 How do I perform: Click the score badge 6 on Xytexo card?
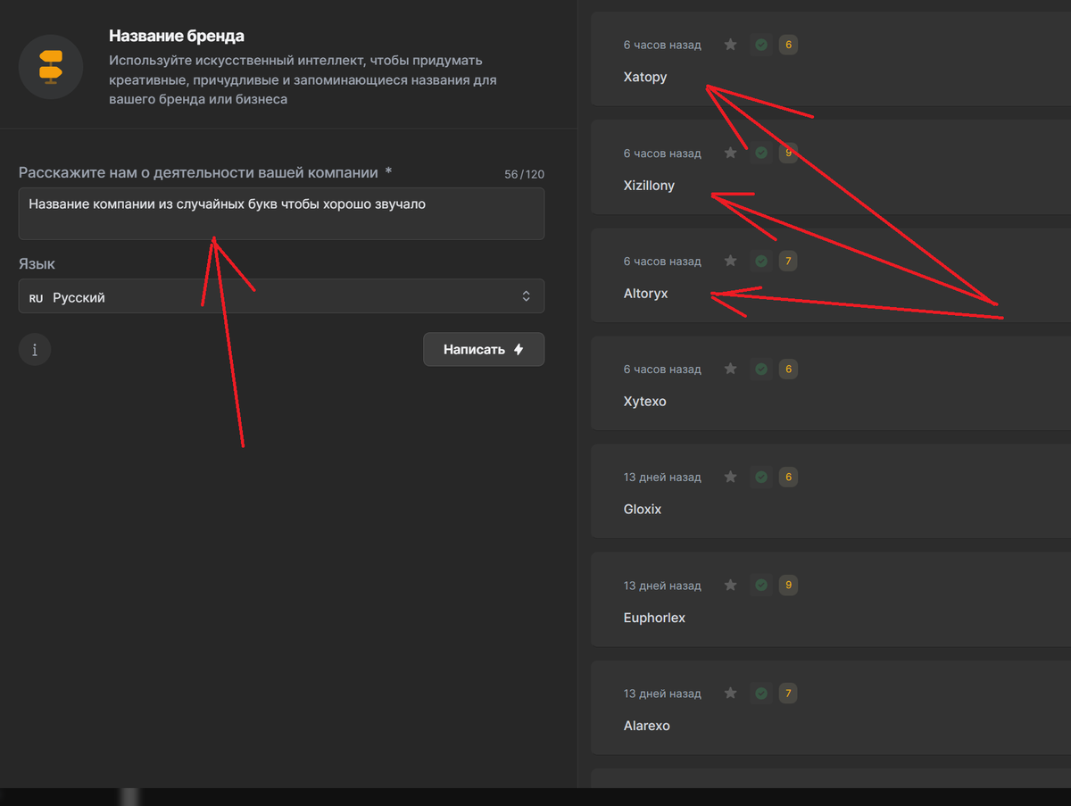click(788, 369)
